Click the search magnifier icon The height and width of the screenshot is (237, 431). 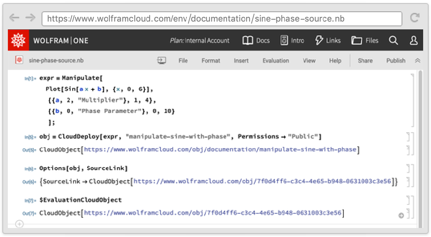pos(393,40)
